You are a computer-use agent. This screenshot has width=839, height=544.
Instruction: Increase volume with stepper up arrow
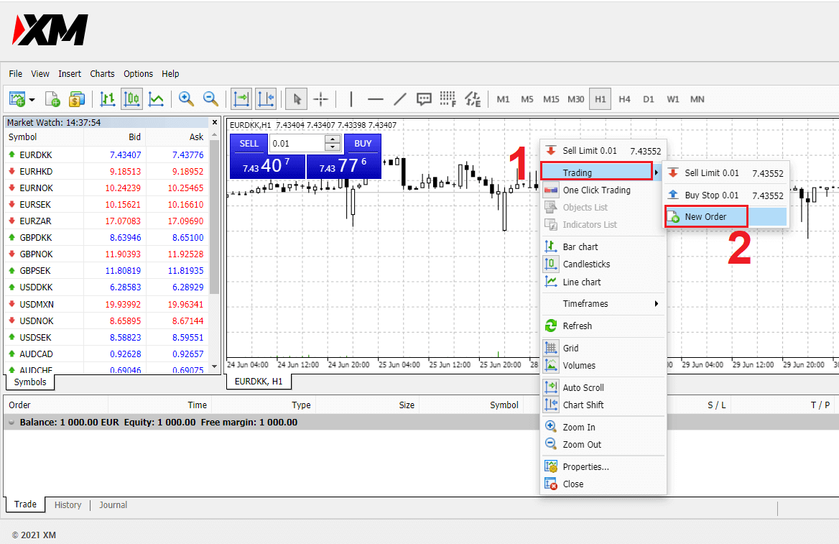[333, 139]
